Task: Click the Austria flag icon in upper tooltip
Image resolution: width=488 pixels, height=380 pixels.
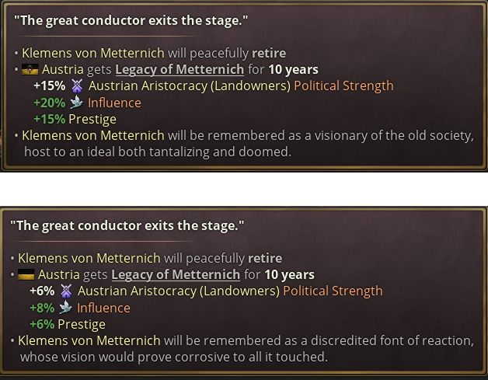Action: [x=30, y=69]
